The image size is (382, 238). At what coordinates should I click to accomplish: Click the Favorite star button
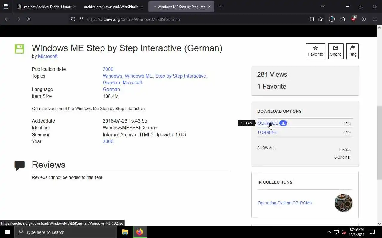coord(315,51)
